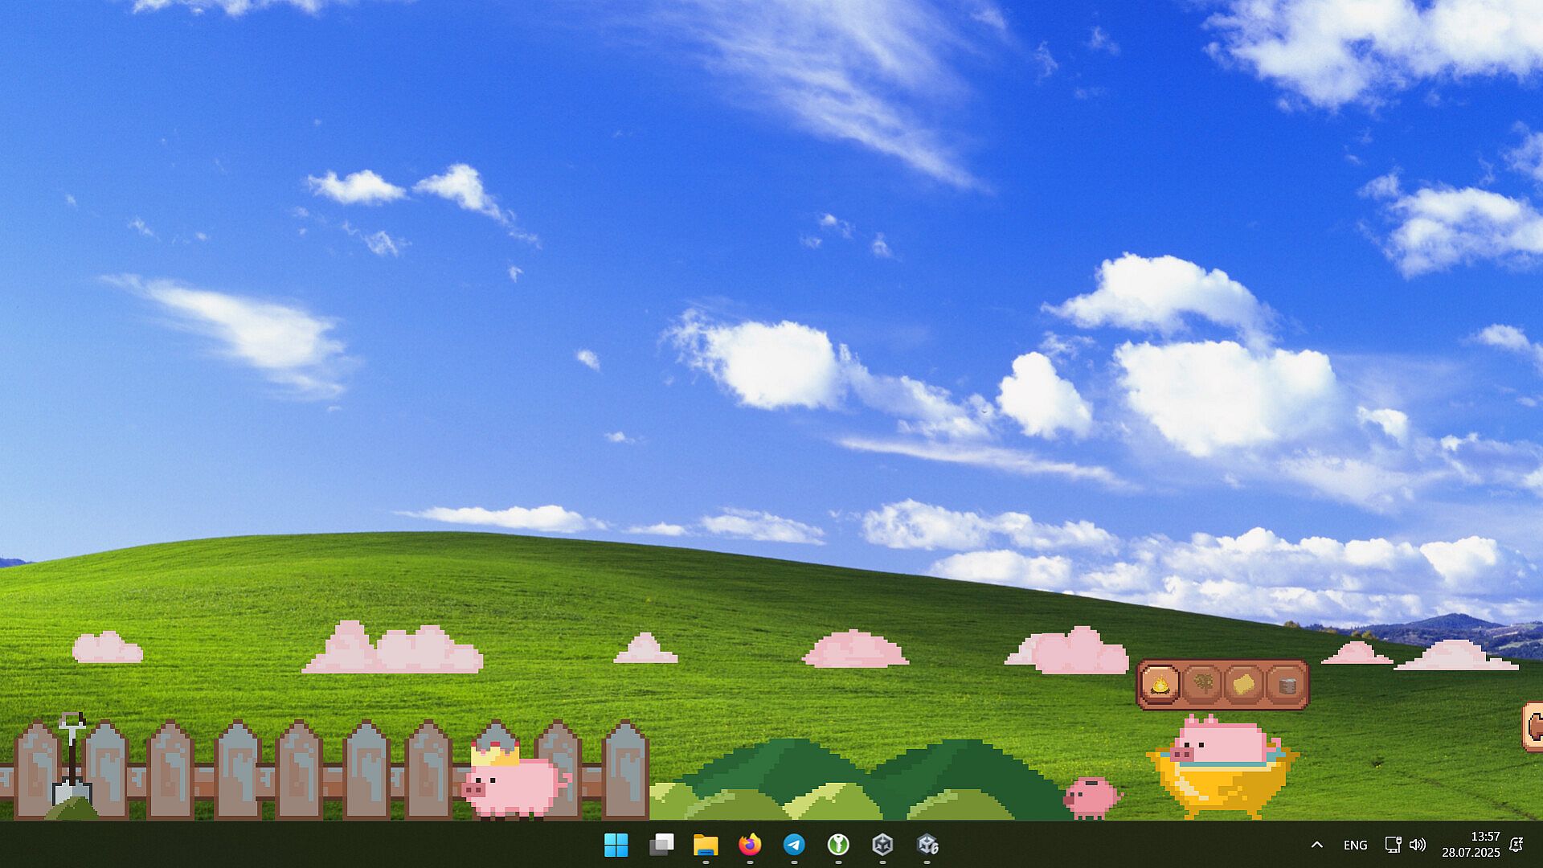Switch the ENG input language indicator
The height and width of the screenshot is (868, 1543).
tap(1355, 845)
